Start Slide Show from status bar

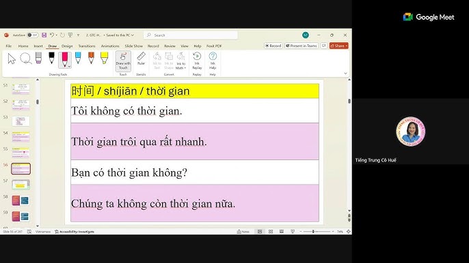(293, 232)
